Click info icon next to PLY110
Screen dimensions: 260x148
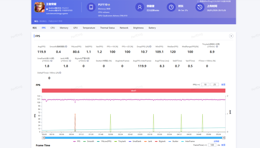pyautogui.click(x=109, y=5)
